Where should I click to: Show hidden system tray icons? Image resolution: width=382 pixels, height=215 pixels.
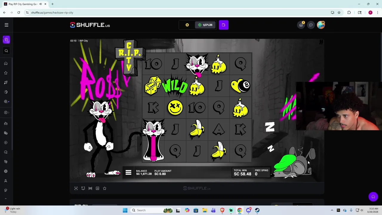[x=332, y=210]
